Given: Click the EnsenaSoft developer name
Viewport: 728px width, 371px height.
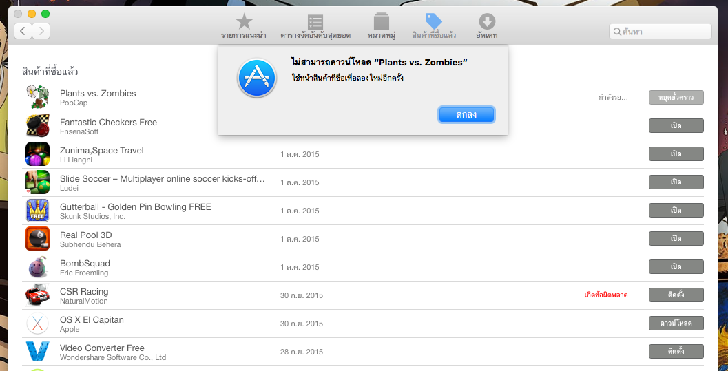Looking at the screenshot, I should (79, 131).
